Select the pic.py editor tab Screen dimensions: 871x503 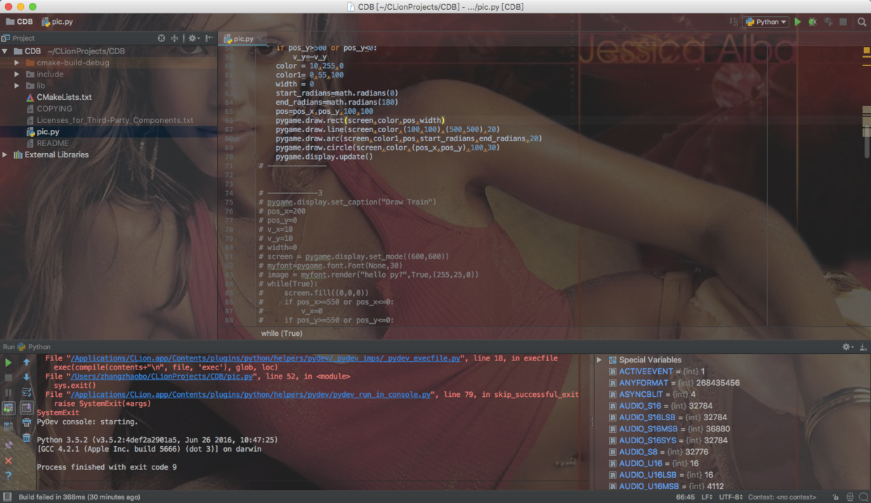243,39
